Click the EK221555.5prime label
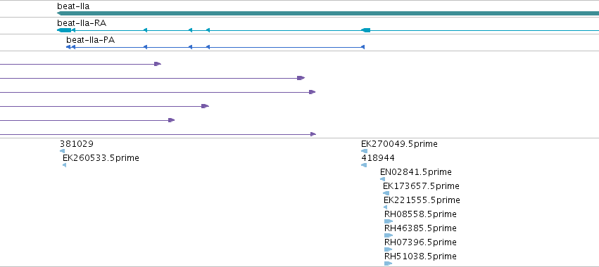 422,200
